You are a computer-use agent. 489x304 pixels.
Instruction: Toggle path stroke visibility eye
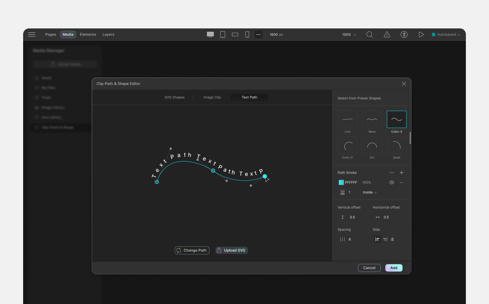click(392, 182)
